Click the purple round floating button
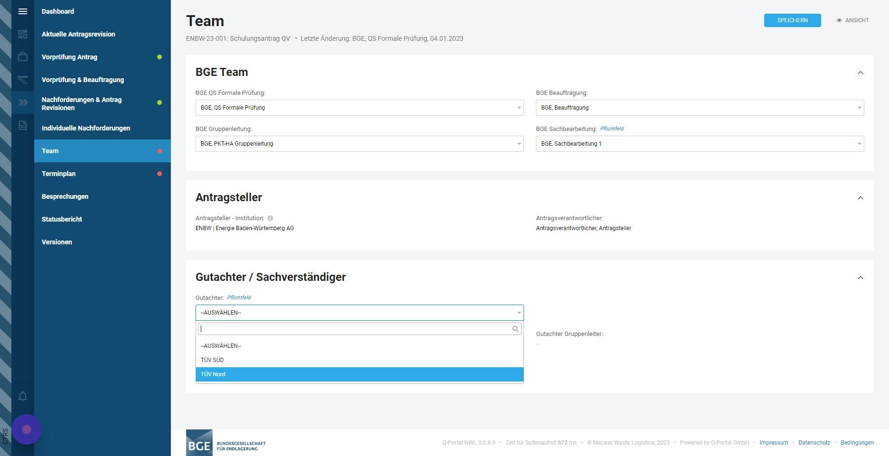This screenshot has width=889, height=456. (27, 429)
